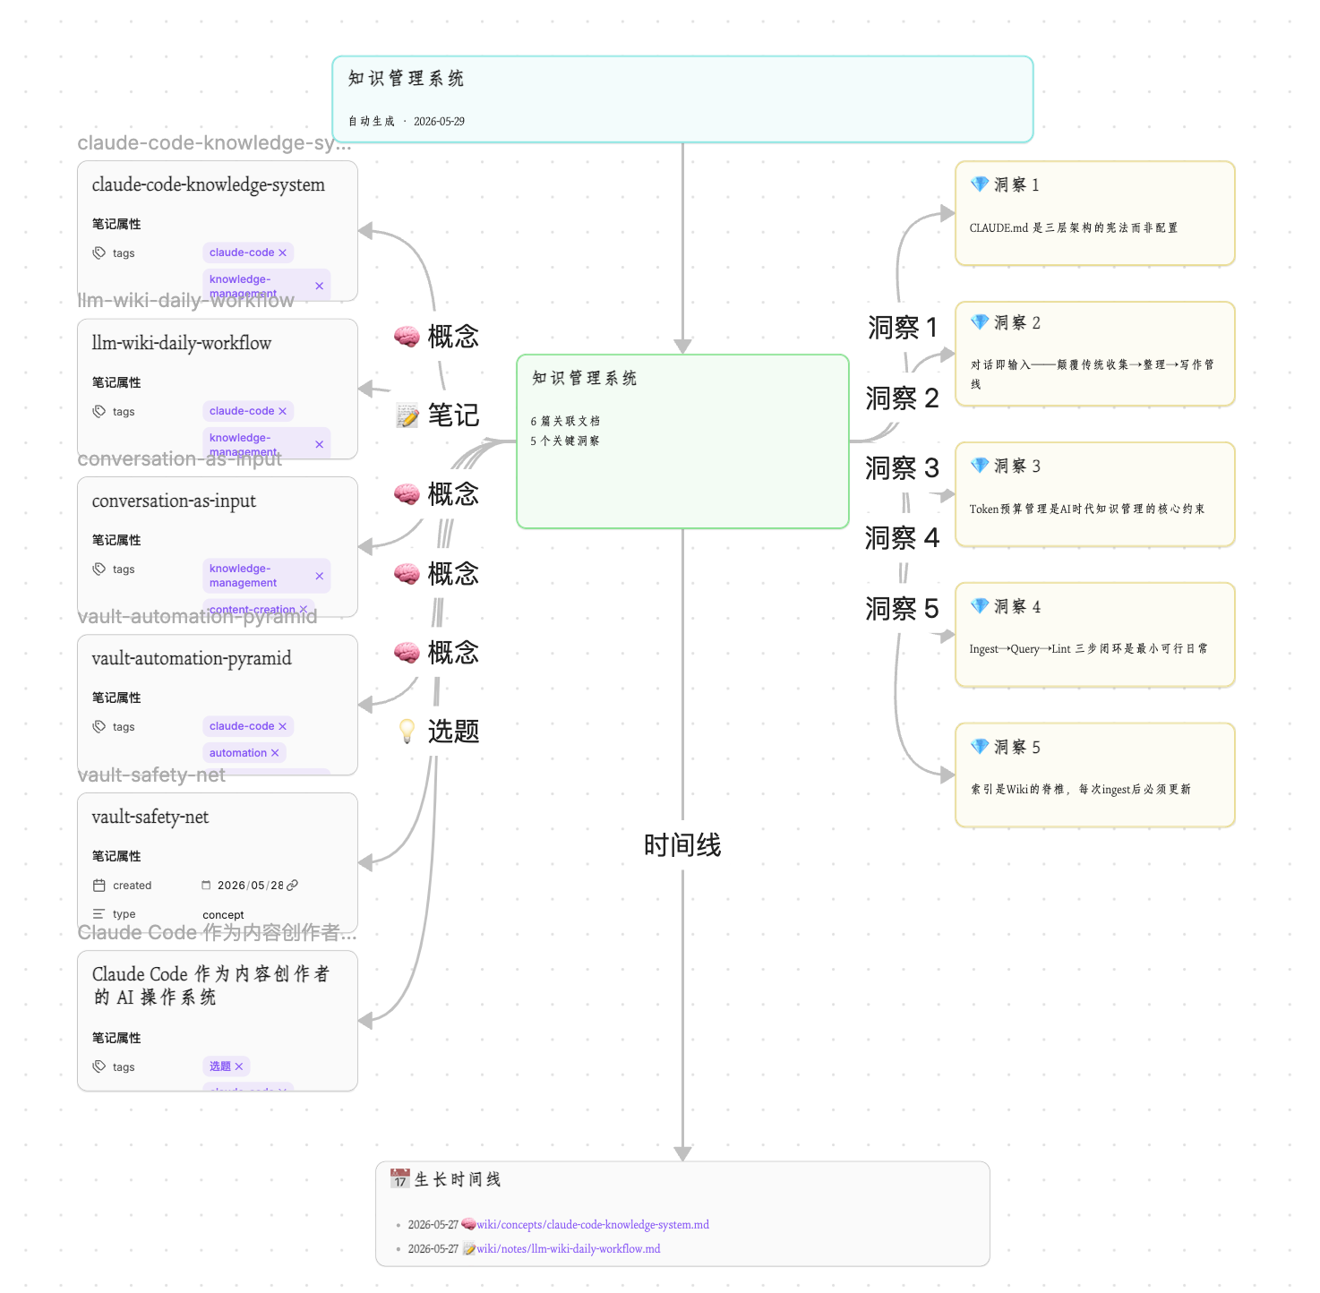Select the 选题 lightbulb edge label
This screenshot has height=1293, width=1320.
(439, 732)
